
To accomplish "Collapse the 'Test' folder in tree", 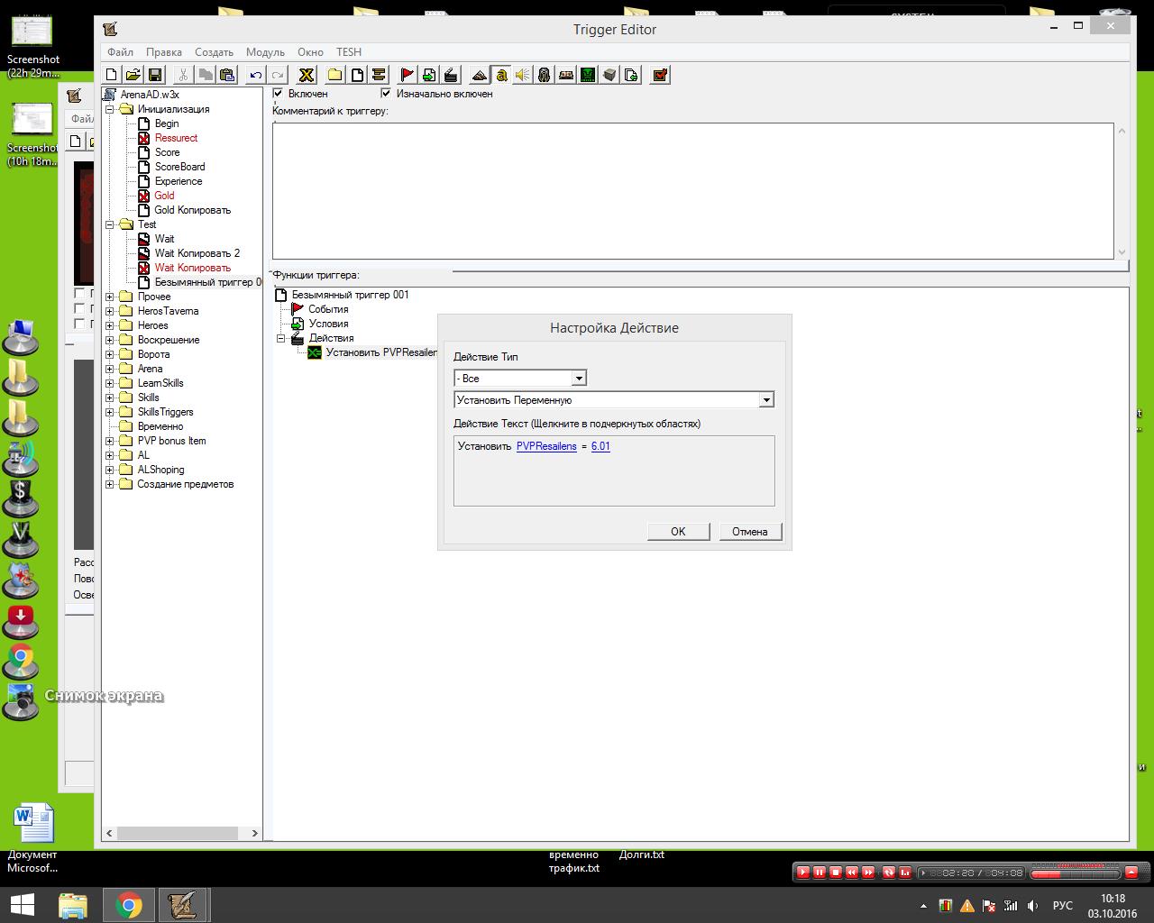I will point(110,224).
